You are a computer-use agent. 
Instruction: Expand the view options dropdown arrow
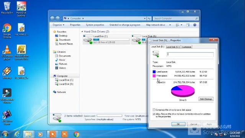[x=181, y=25]
